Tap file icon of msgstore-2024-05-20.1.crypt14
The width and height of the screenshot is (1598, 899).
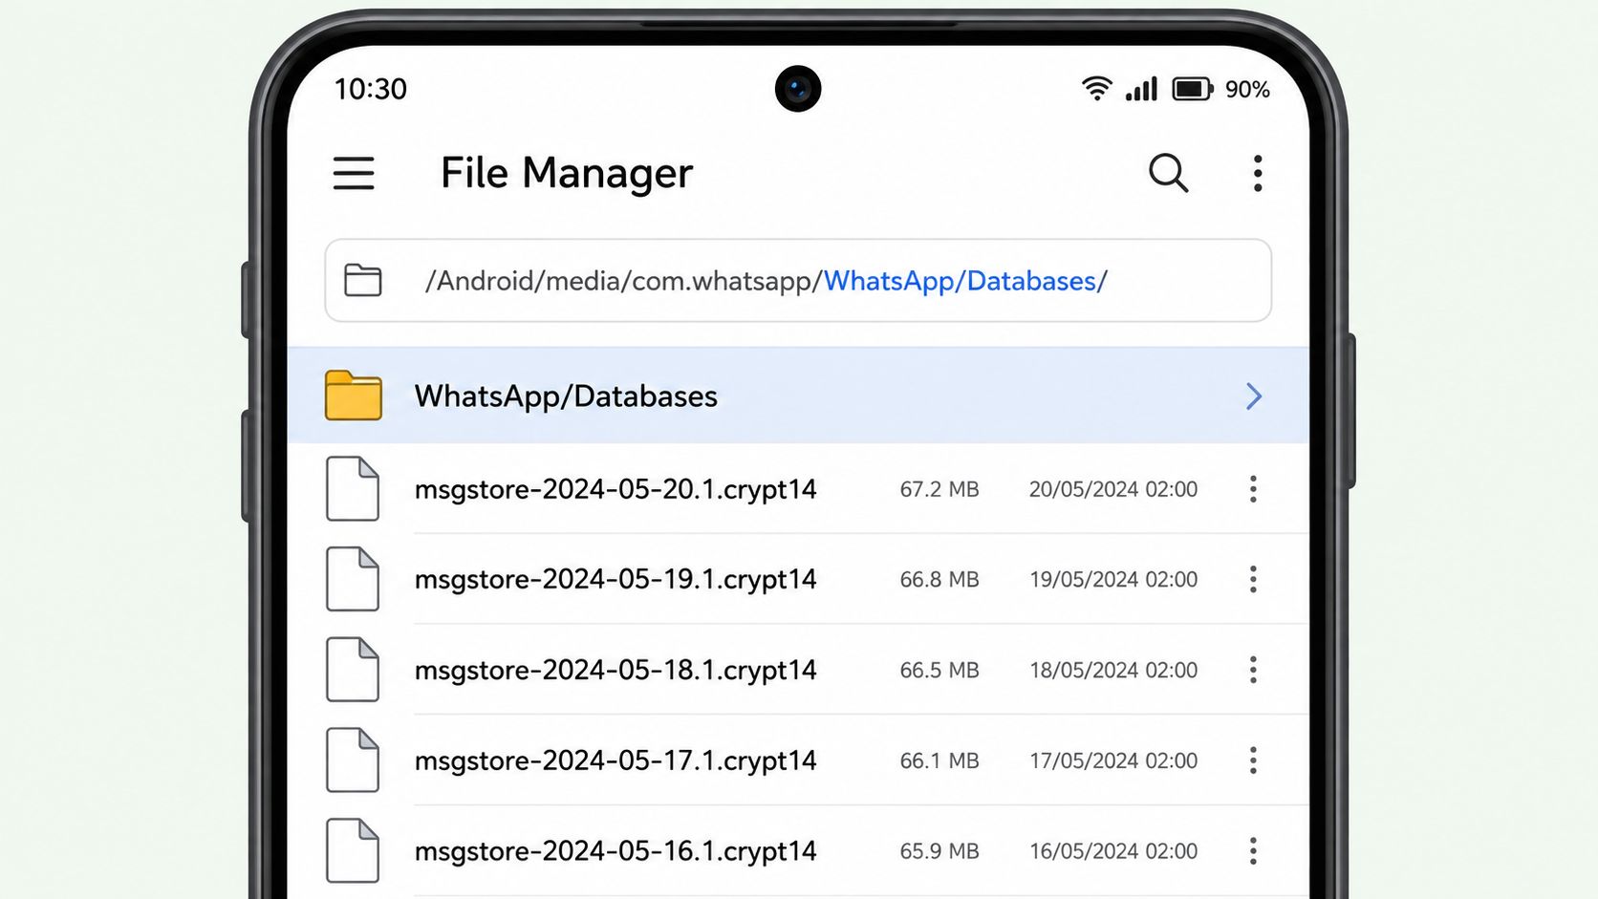(x=353, y=488)
